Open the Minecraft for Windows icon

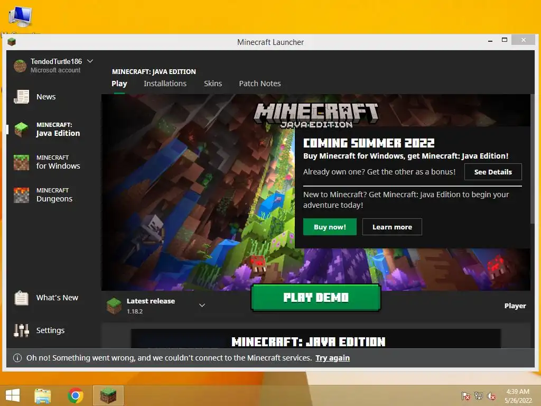tap(21, 162)
